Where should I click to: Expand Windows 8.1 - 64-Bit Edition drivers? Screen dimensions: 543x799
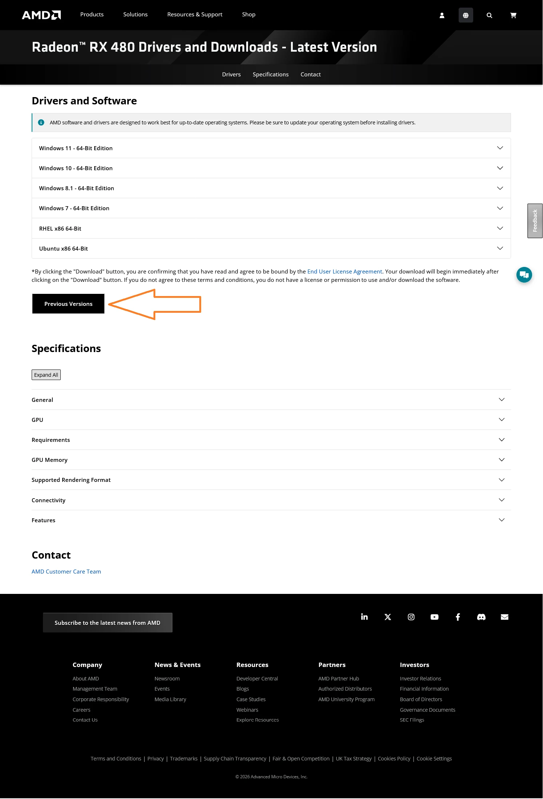pos(271,188)
